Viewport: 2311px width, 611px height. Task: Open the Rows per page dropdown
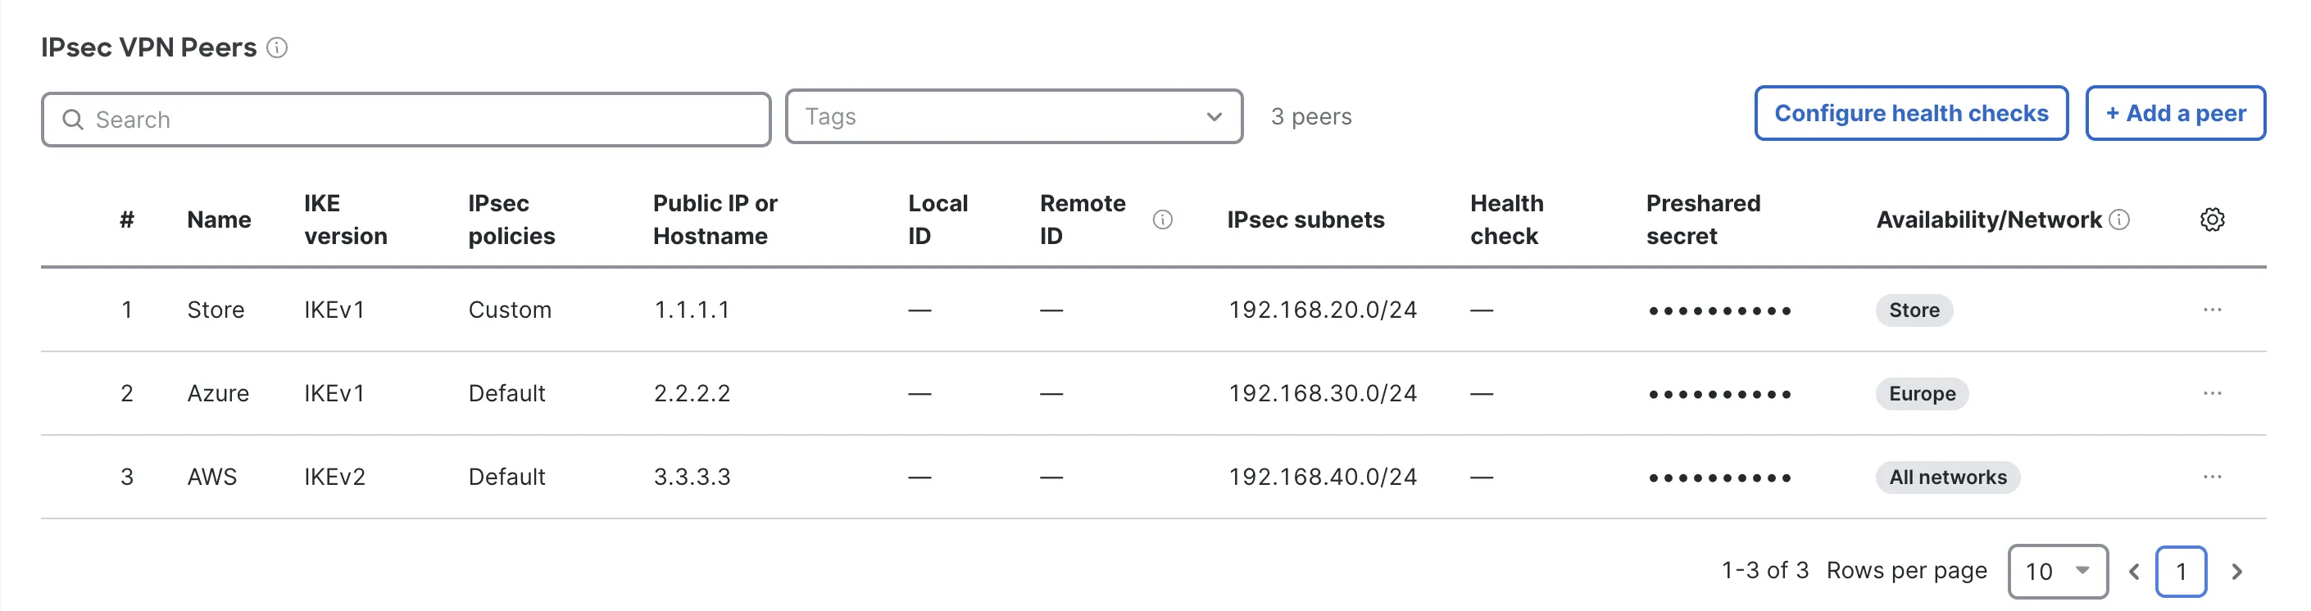pyautogui.click(x=2058, y=571)
